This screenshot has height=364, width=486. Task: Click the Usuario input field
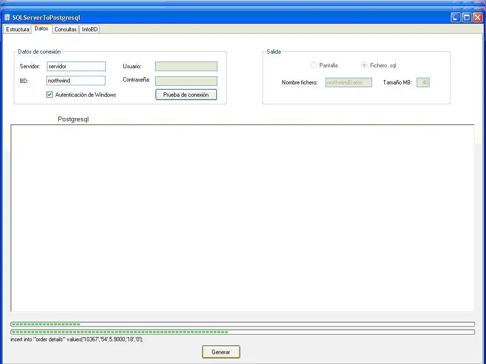(186, 66)
